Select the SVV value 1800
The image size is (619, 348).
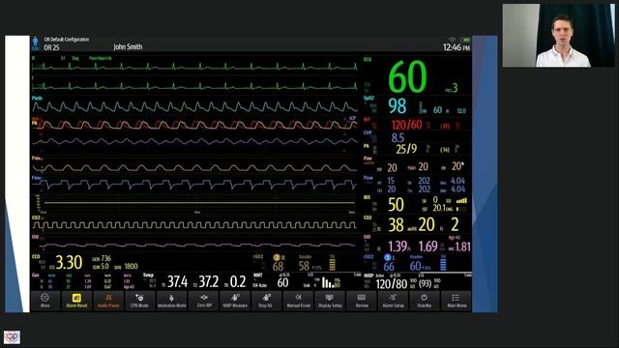(x=132, y=267)
